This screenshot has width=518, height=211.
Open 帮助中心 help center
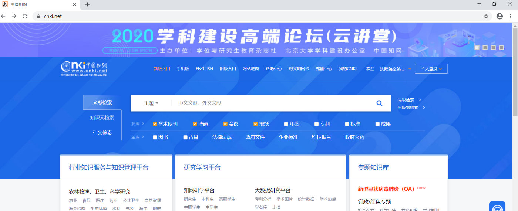274,69
